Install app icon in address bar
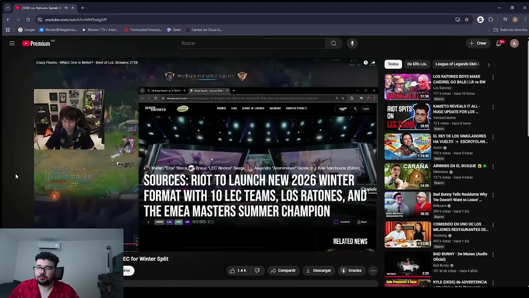Screen dimensions: 529x298 (x=458, y=19)
